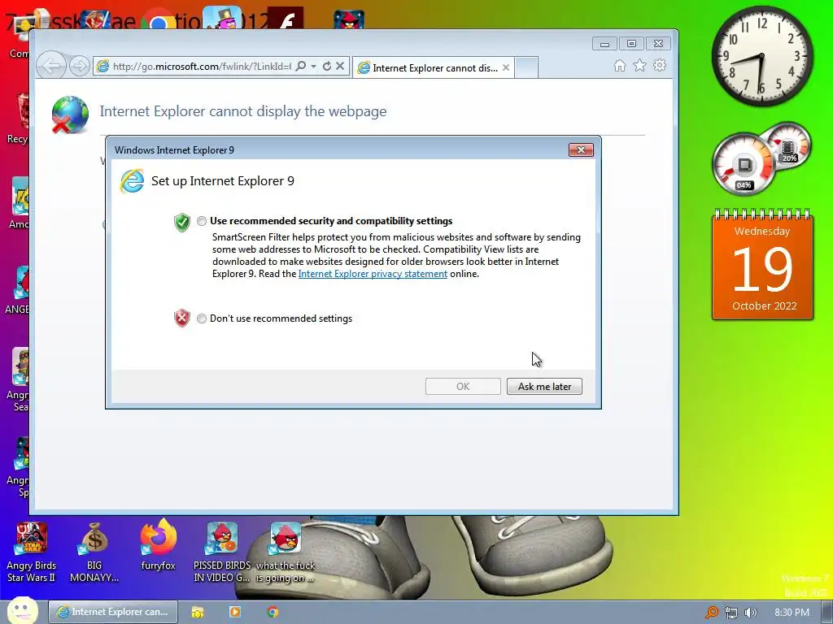
Task: Click the Ask me later button
Action: (544, 386)
